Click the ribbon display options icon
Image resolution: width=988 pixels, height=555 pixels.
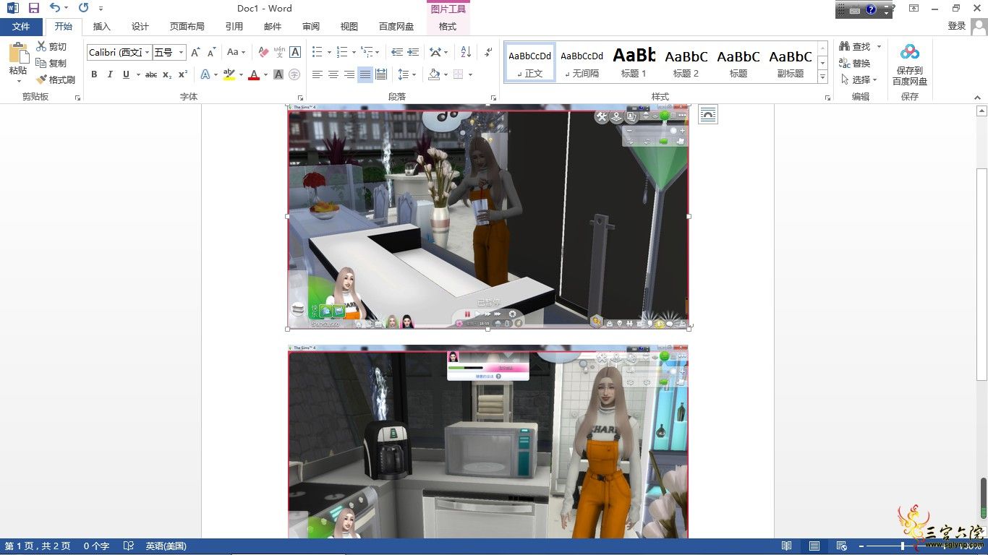(x=914, y=8)
